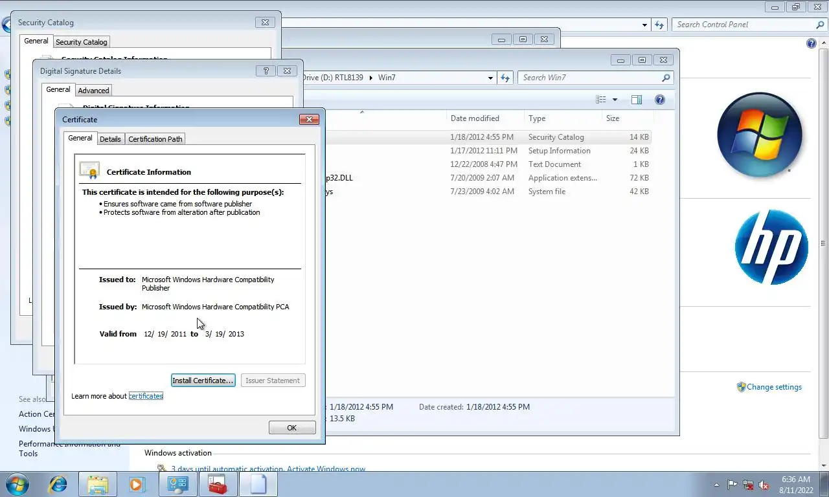The width and height of the screenshot is (829, 497).
Task: Click the refresh icon beside Control Panel address bar
Action: pos(659,25)
